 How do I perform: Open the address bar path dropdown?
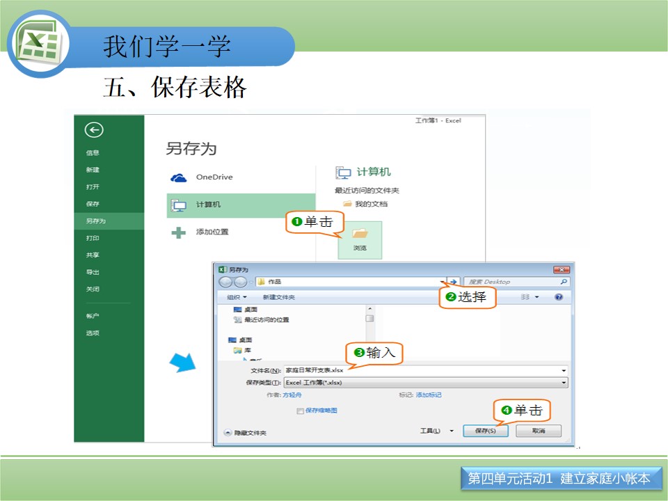(x=442, y=282)
